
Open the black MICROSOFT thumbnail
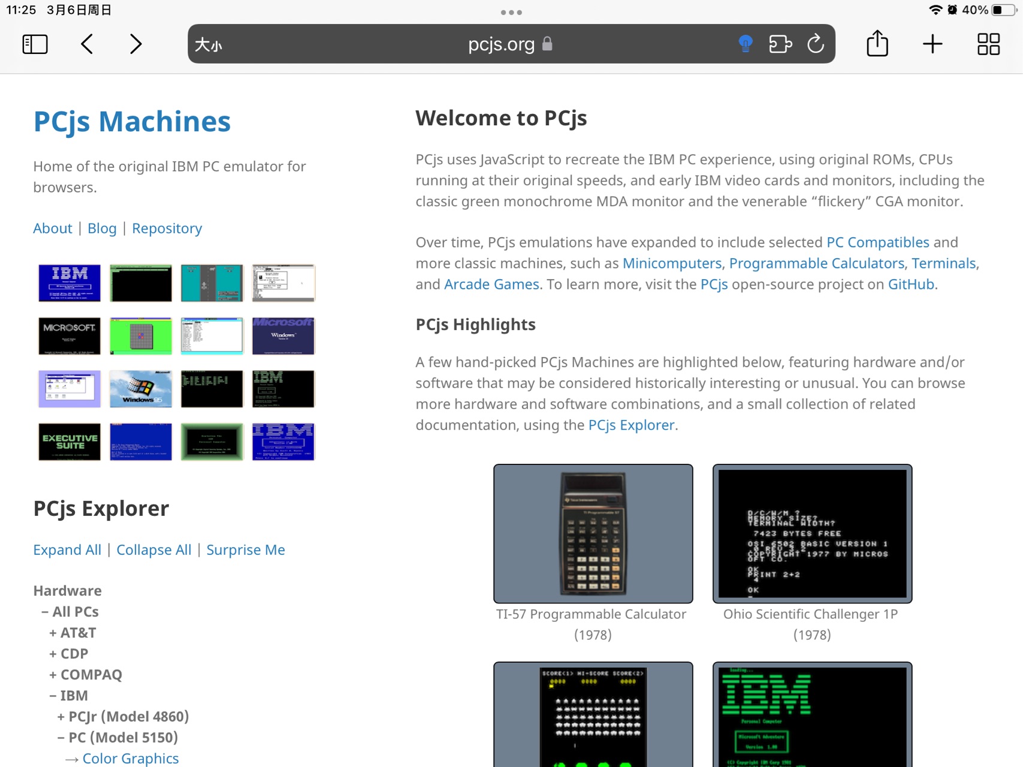[x=70, y=336]
